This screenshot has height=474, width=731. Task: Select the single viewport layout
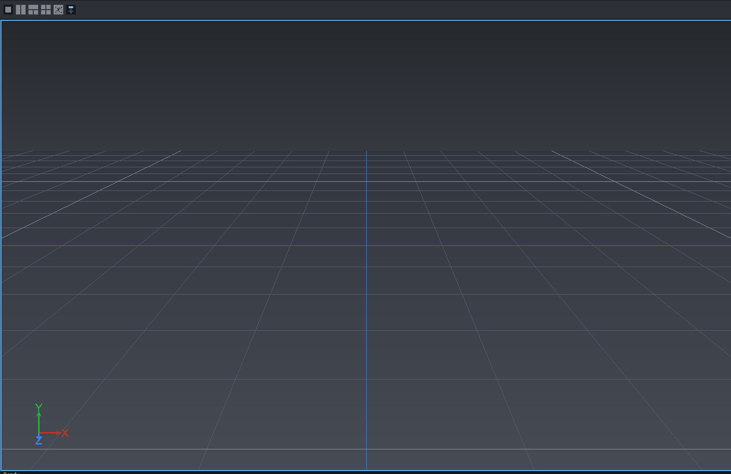tap(8, 10)
